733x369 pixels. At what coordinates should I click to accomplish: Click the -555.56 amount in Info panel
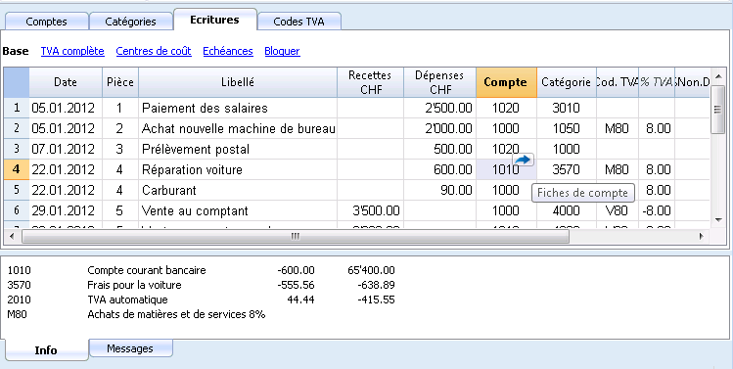click(x=296, y=285)
